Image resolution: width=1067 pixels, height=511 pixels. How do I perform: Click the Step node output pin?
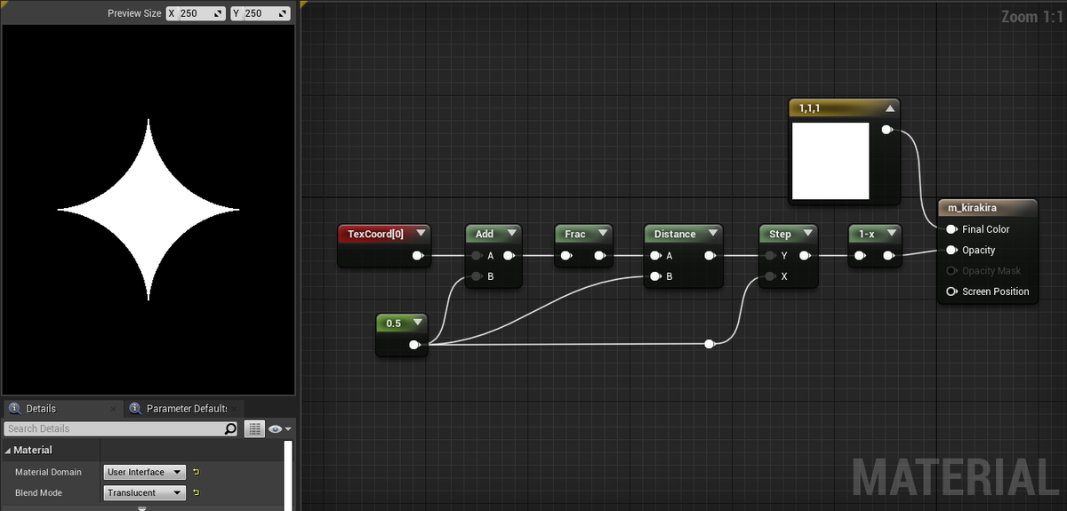[x=804, y=256]
